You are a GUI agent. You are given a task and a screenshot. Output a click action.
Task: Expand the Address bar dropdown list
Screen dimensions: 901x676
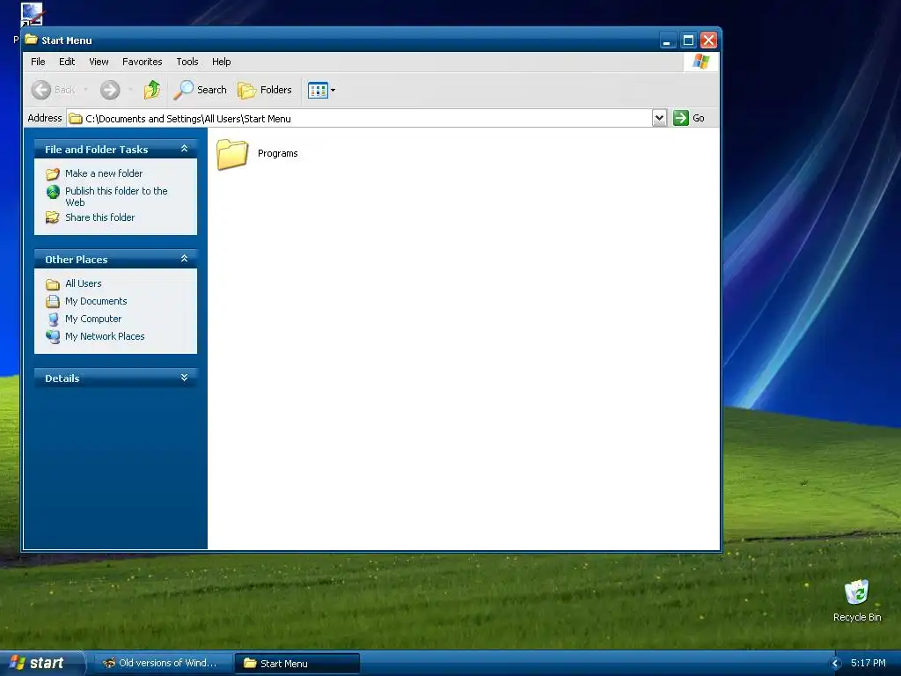click(659, 118)
